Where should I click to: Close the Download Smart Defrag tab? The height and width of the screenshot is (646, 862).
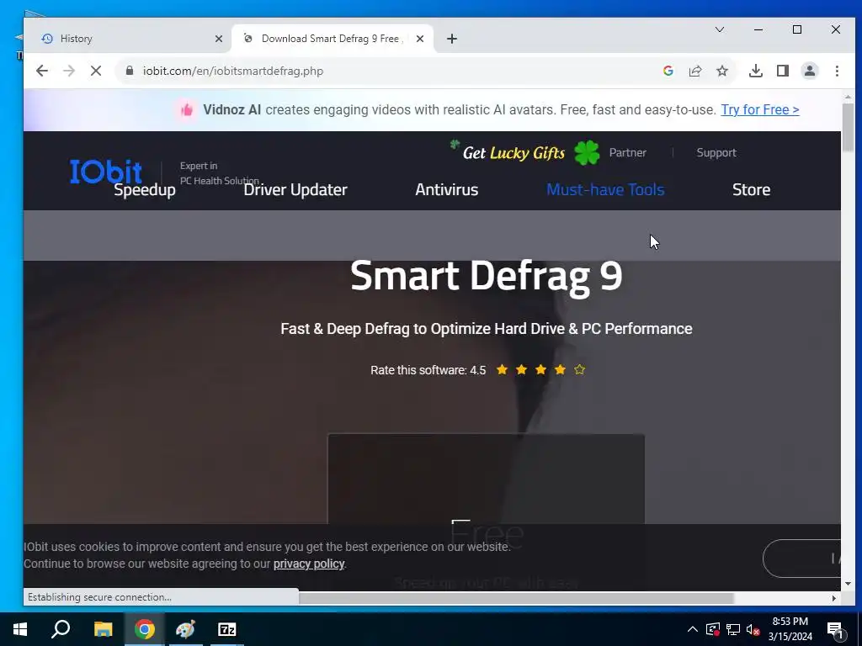(420, 39)
